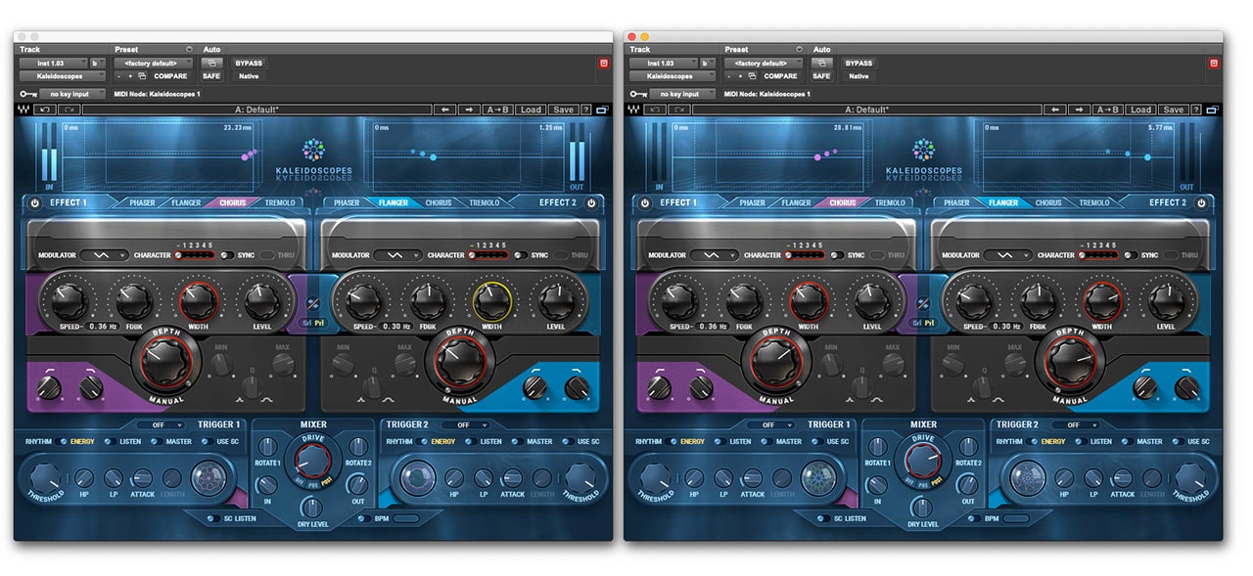
Task: Toggle Effect 2 power button in left window
Action: pos(591,203)
